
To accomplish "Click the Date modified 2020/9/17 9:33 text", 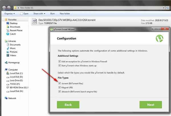I will (154, 20).
